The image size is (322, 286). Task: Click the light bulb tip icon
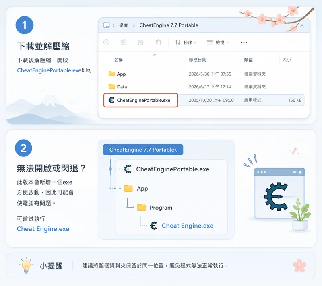coord(26,266)
